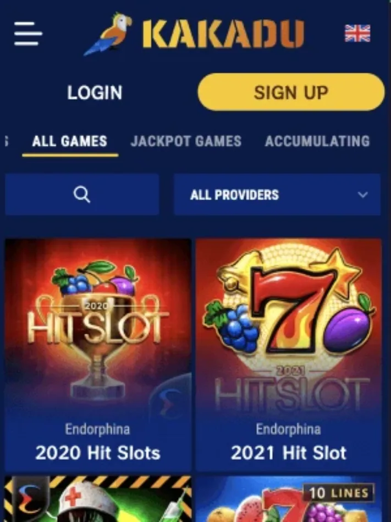The image size is (391, 522).
Task: Click the All Providers chevron arrow
Action: click(x=363, y=194)
